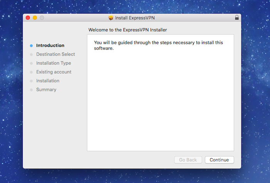The height and width of the screenshot is (183, 270).
Task: Click the gray bullet beside Installation Type
Action: pos(31,63)
